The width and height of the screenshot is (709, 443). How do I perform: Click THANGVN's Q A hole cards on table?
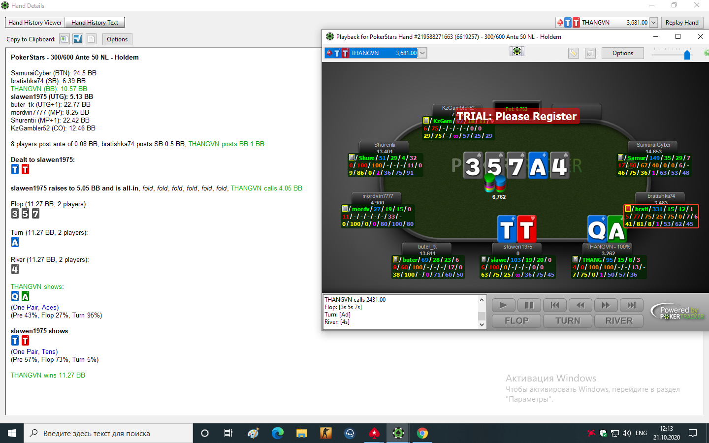coord(607,229)
